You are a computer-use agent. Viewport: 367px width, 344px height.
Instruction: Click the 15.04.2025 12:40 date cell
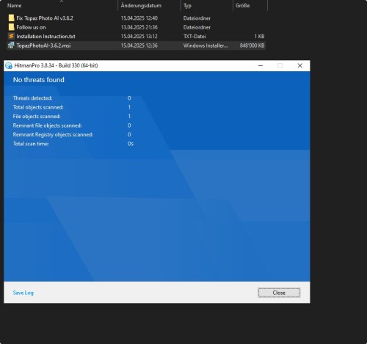[x=139, y=18]
